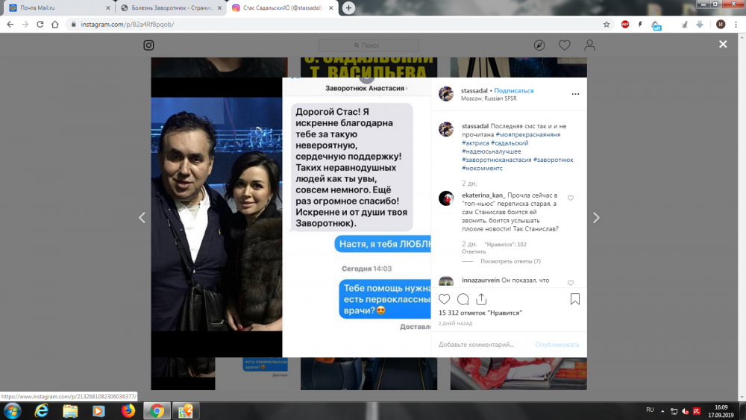Image resolution: width=746 pixels, height=420 pixels.
Task: Click the Опубликовать button
Action: [557, 345]
